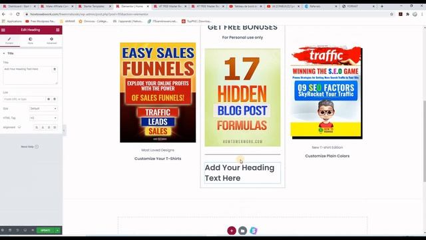
Task: Open the Free Wordpress bookmark
Action: (40, 21)
